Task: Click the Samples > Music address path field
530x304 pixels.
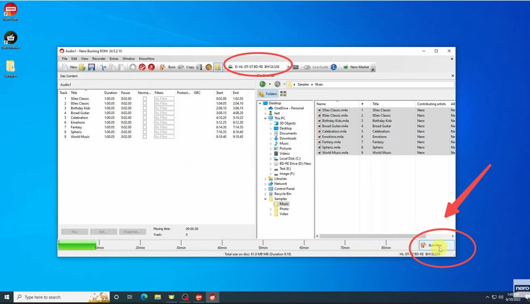Action: 370,84
